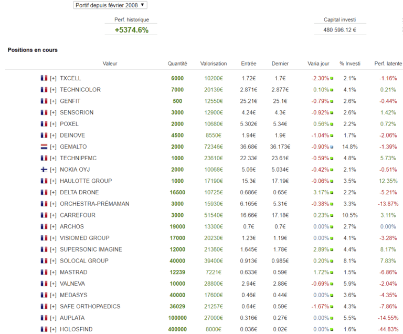The height and width of the screenshot is (334, 403).
Task: Expand the [+] beside CARREFOUR
Action: coord(53,215)
